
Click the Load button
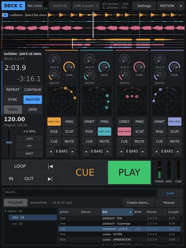click(x=170, y=193)
